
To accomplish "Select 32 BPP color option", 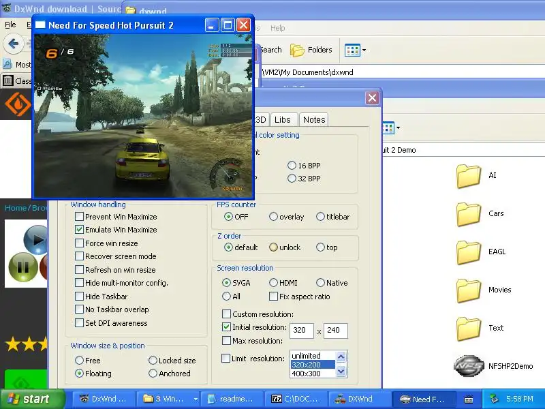I will (292, 179).
